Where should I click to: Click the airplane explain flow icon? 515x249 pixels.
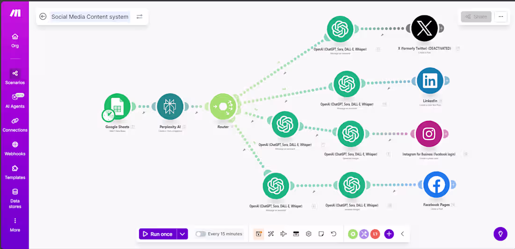coord(283,234)
